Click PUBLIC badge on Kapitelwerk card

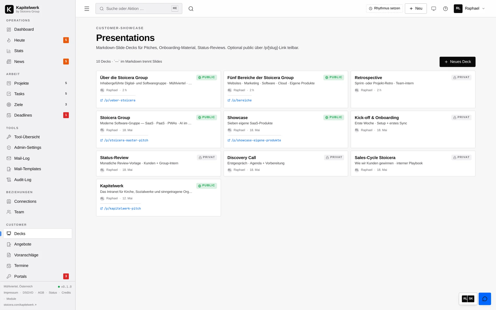click(x=206, y=186)
